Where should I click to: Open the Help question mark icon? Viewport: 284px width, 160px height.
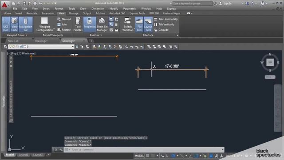tap(262, 3)
